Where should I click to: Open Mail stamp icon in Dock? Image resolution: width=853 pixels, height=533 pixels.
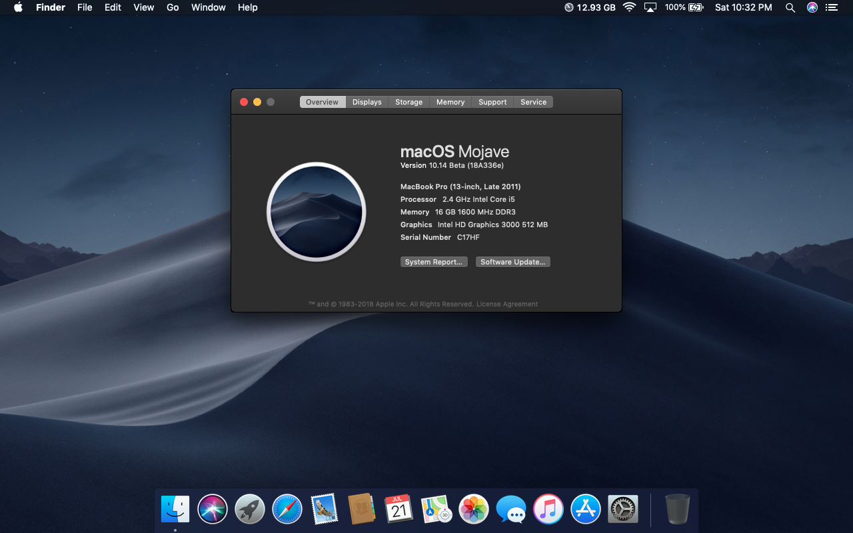click(325, 510)
